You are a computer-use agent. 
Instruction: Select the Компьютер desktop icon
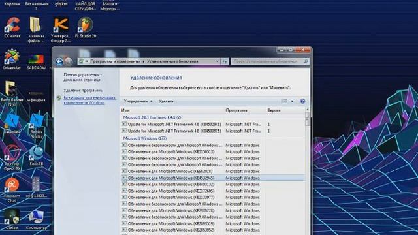37,219
